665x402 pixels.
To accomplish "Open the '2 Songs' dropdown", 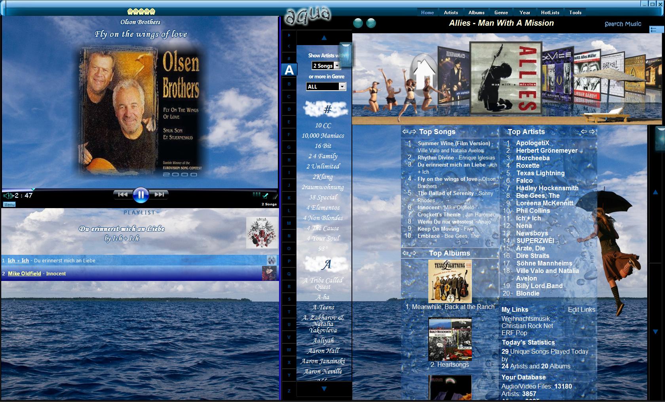I will coord(326,66).
